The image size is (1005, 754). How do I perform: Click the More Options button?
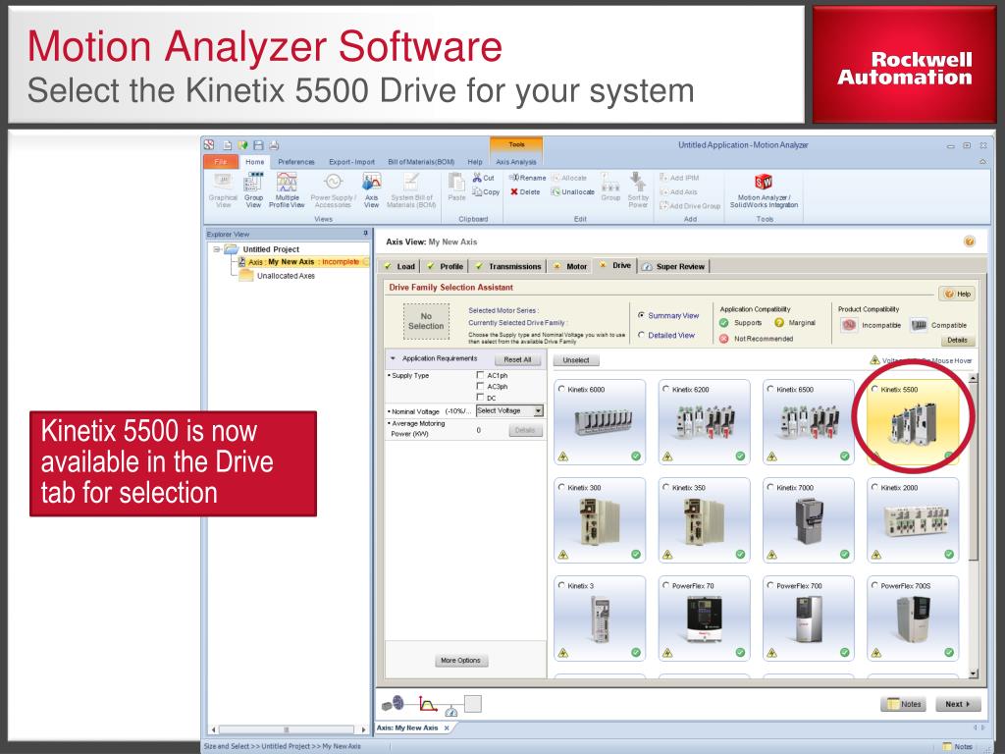(460, 661)
